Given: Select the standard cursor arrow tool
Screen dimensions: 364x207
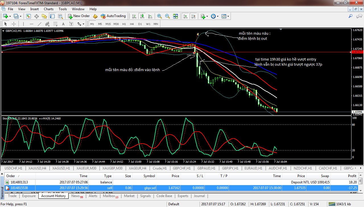Looking at the screenshot, I should pyautogui.click(x=6, y=24).
